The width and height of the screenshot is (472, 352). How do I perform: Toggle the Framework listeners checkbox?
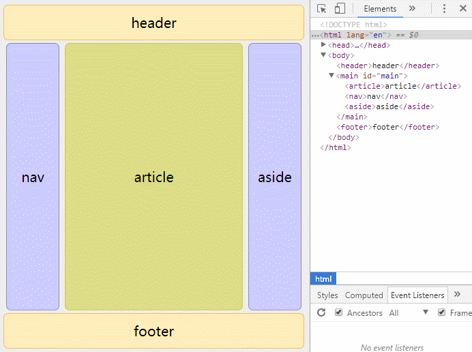click(x=442, y=313)
